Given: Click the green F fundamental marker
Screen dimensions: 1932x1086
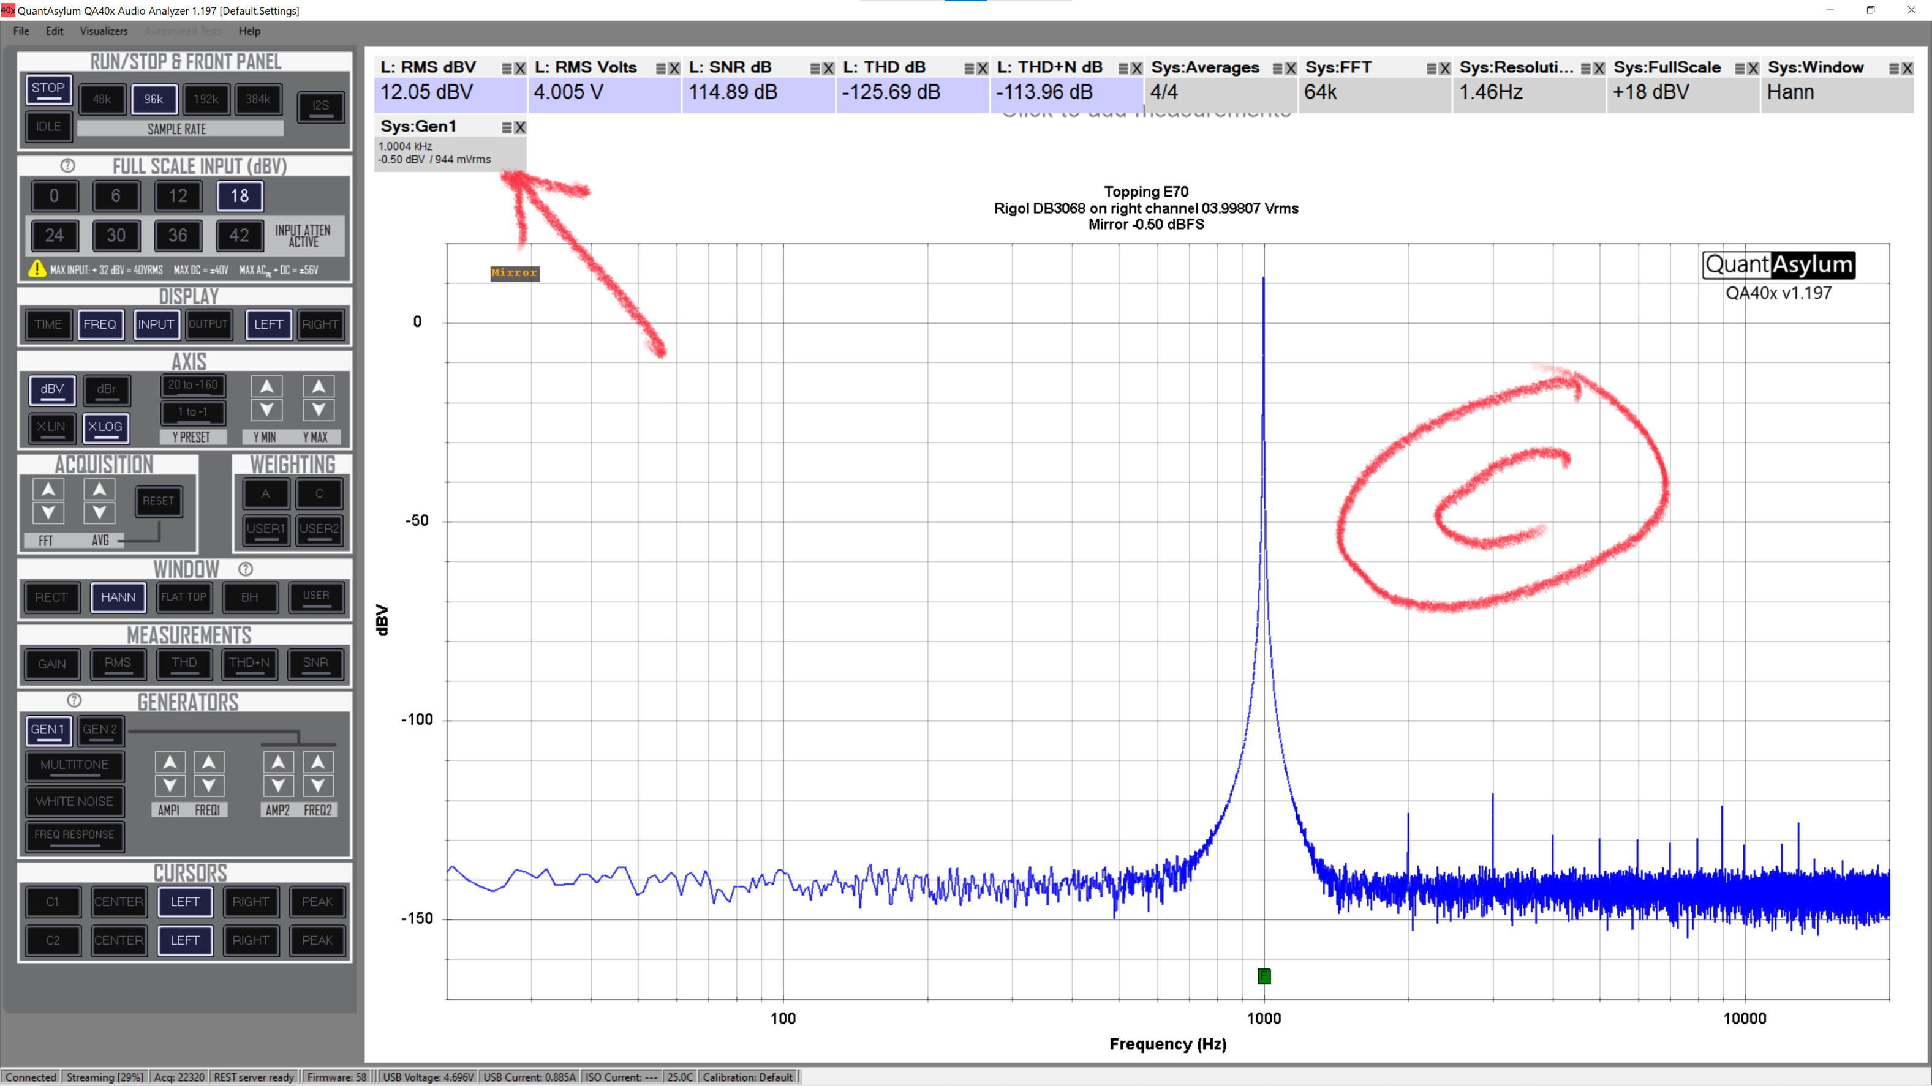Looking at the screenshot, I should [x=1264, y=976].
